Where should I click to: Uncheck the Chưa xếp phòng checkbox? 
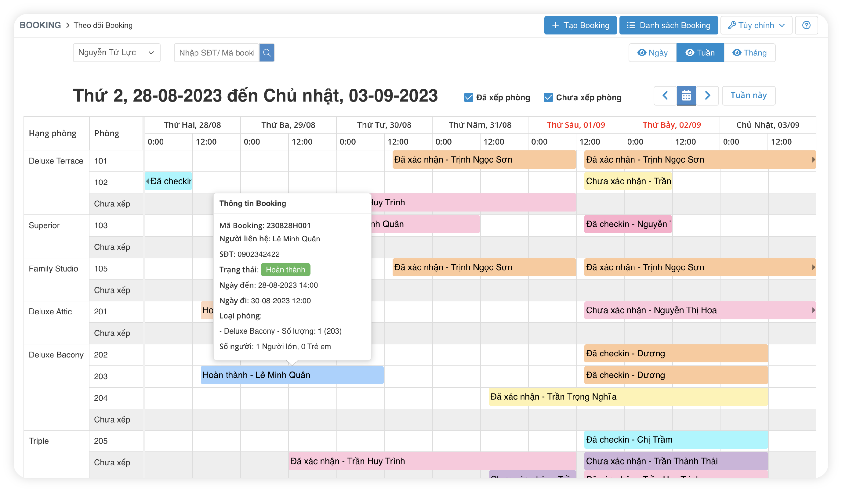pos(548,98)
